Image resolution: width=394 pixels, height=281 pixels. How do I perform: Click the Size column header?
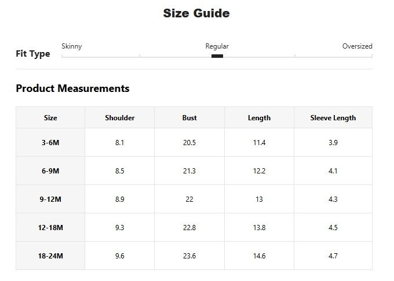tap(50, 118)
